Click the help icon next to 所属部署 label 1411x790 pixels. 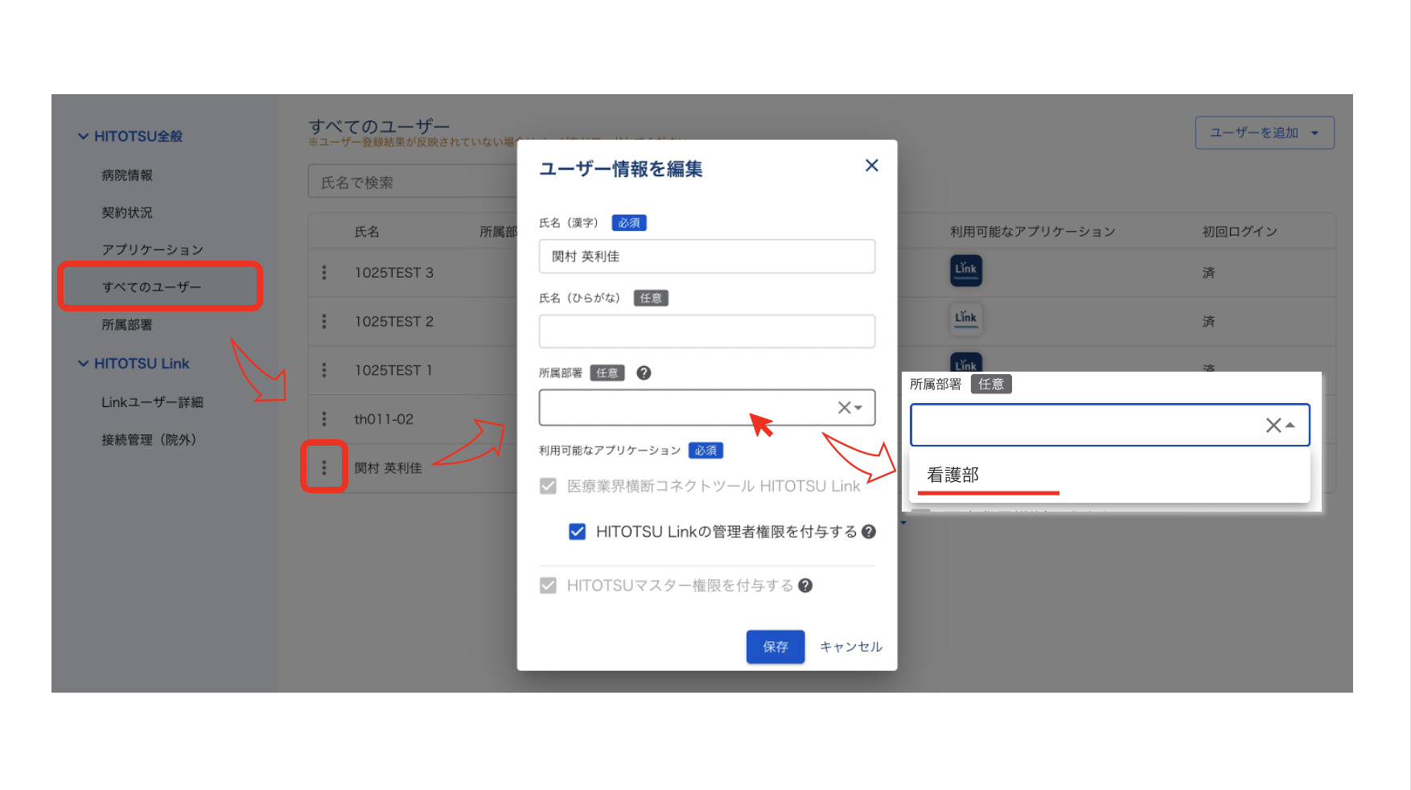click(644, 373)
